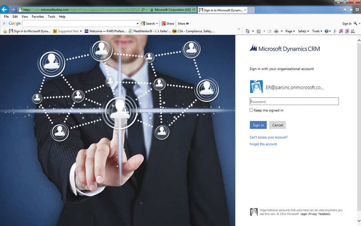Click the RSS feeds icon in command bar
Image resolution: width=361 pixels, height=226 pixels.
click(x=259, y=31)
